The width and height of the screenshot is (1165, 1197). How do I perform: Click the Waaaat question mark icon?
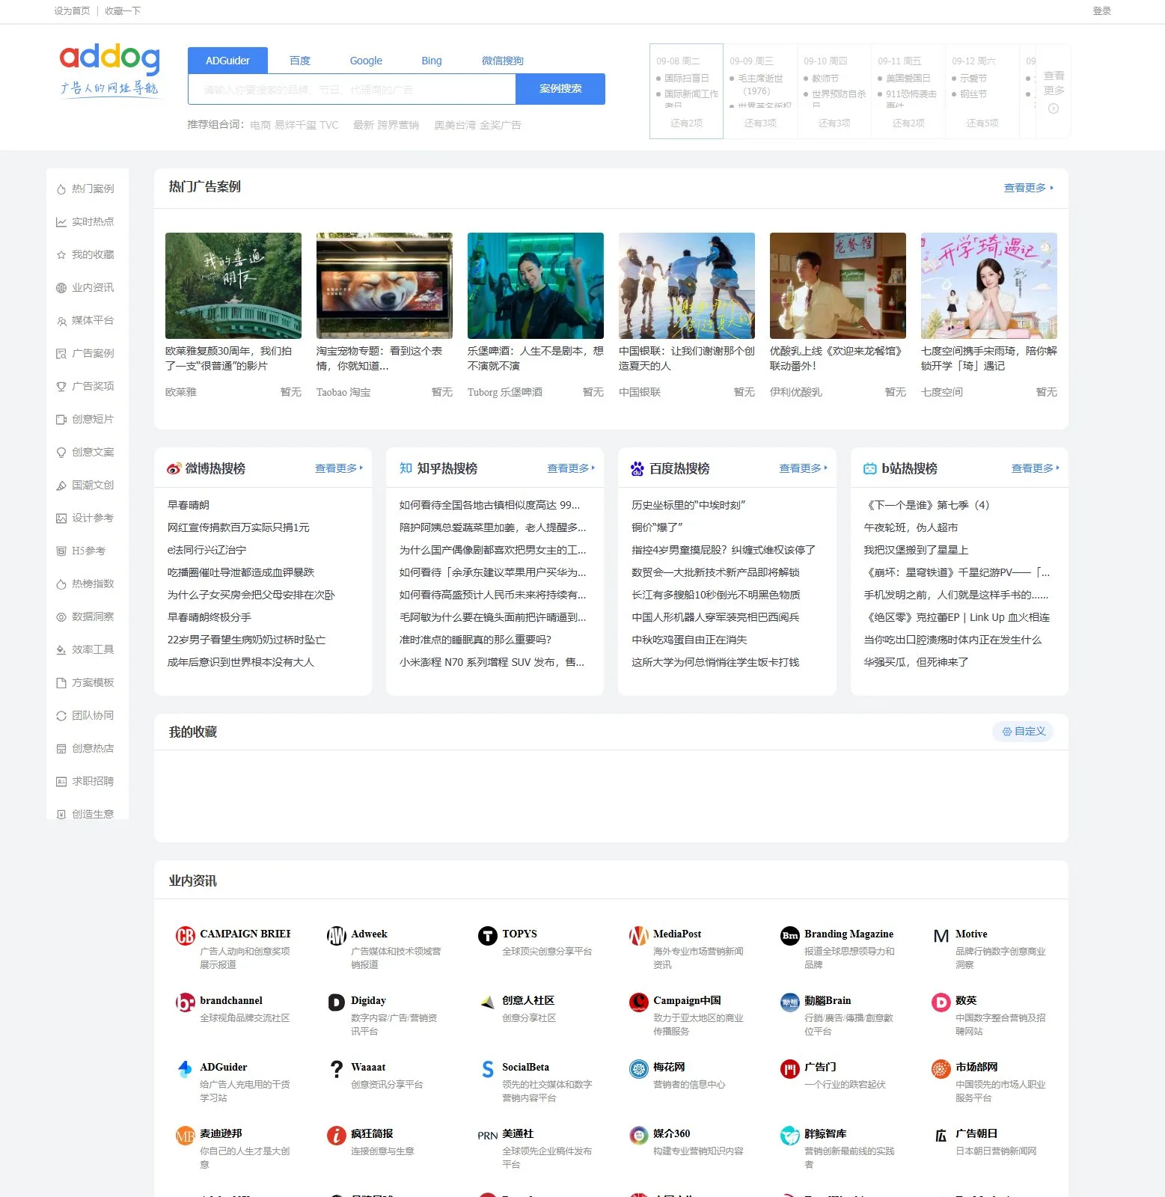click(x=337, y=1069)
